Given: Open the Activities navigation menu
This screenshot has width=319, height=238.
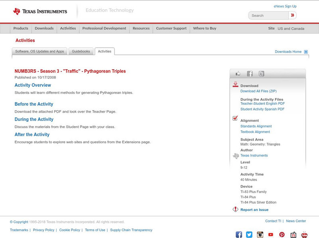Looking at the screenshot, I should pos(68,28).
